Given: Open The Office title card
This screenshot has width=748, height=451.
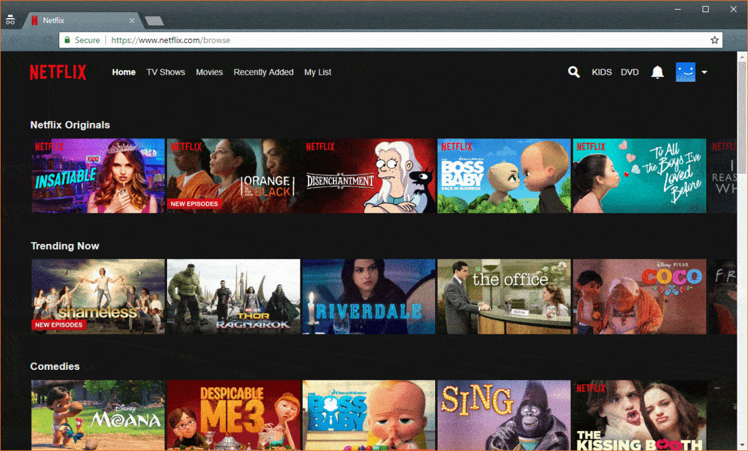Looking at the screenshot, I should tap(504, 296).
